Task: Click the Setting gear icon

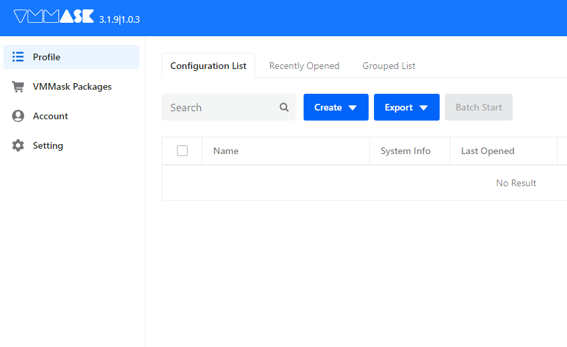Action: pos(19,145)
